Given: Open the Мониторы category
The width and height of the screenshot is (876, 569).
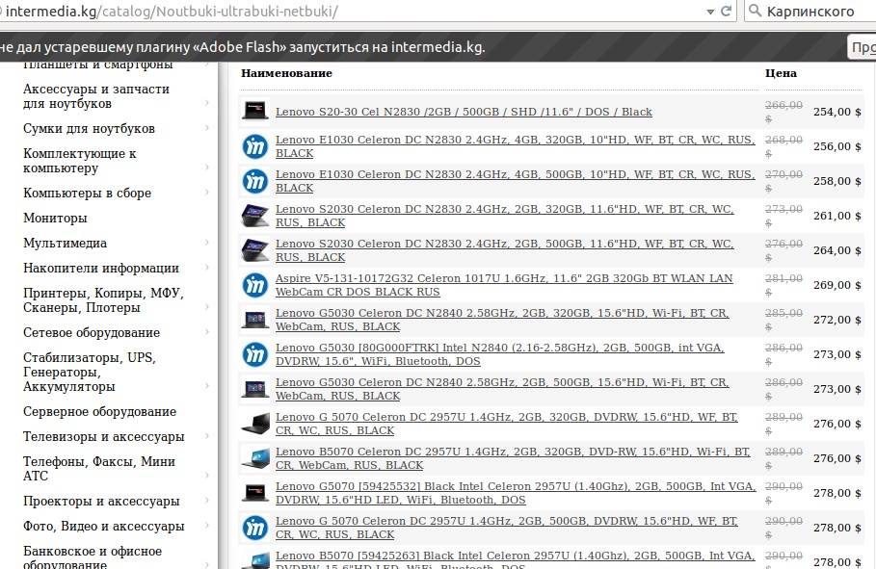Looking at the screenshot, I should click(55, 218).
